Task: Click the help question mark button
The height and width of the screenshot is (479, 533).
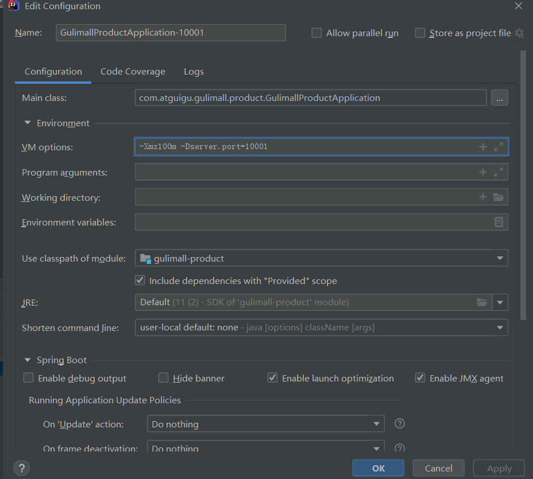Action: click(x=21, y=468)
